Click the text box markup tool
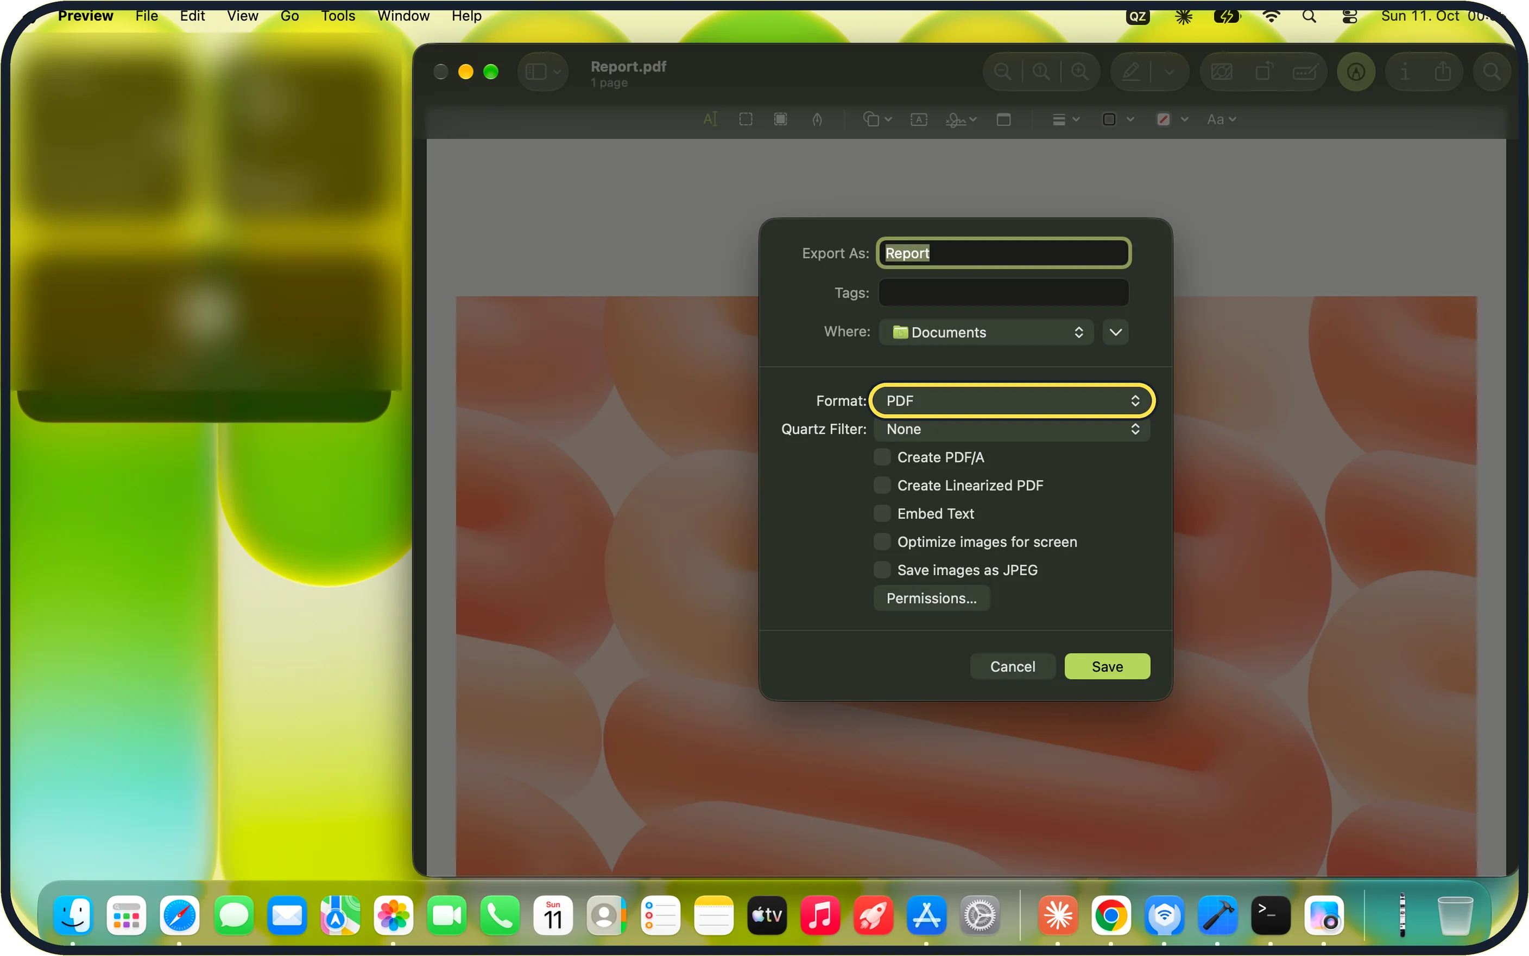 pos(919,119)
